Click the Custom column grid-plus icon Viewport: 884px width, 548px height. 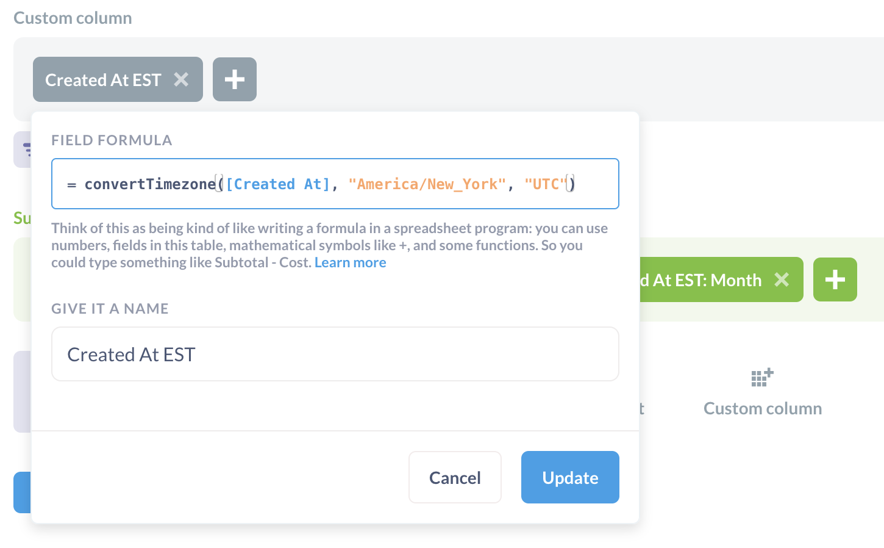[762, 377]
